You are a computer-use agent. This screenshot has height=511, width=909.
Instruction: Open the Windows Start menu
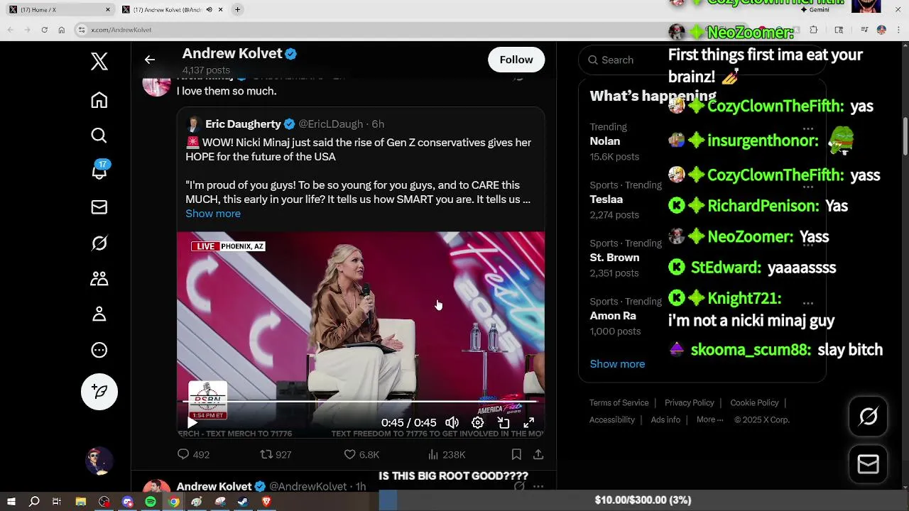11,501
